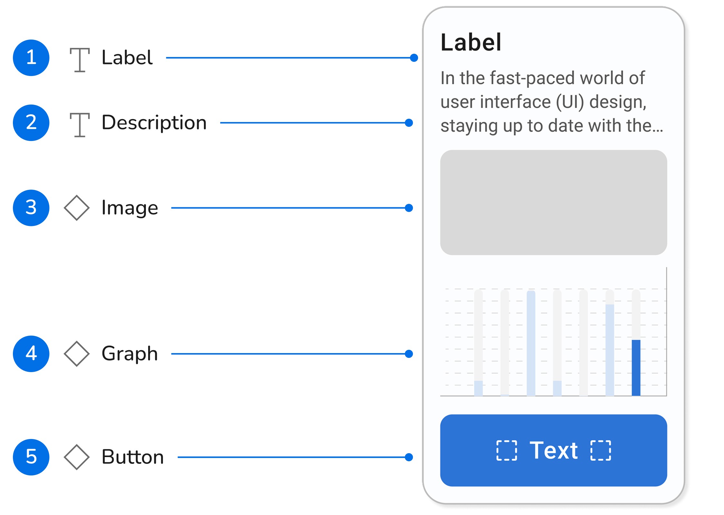The height and width of the screenshot is (515, 724).
Task: Click the blue number 2 badge
Action: tap(31, 123)
